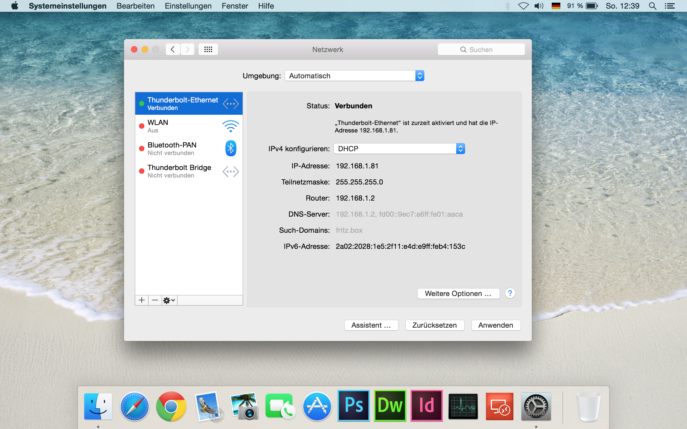Click the Suchen search field

[x=481, y=49]
